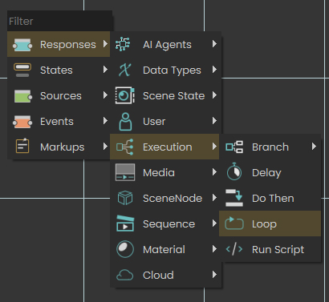This screenshot has height=302, width=329.
Task: Click the Do Then icon
Action: click(x=234, y=198)
